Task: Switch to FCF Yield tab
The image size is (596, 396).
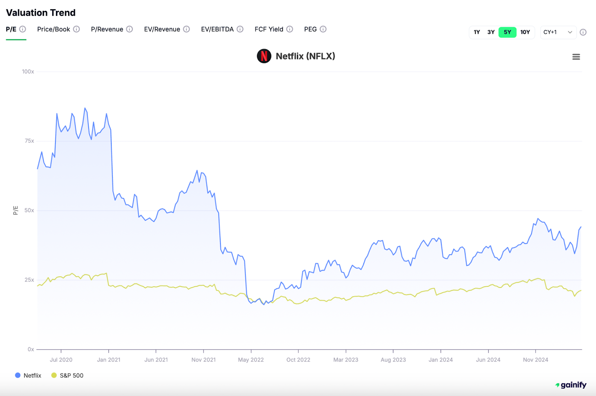Action: (x=269, y=29)
